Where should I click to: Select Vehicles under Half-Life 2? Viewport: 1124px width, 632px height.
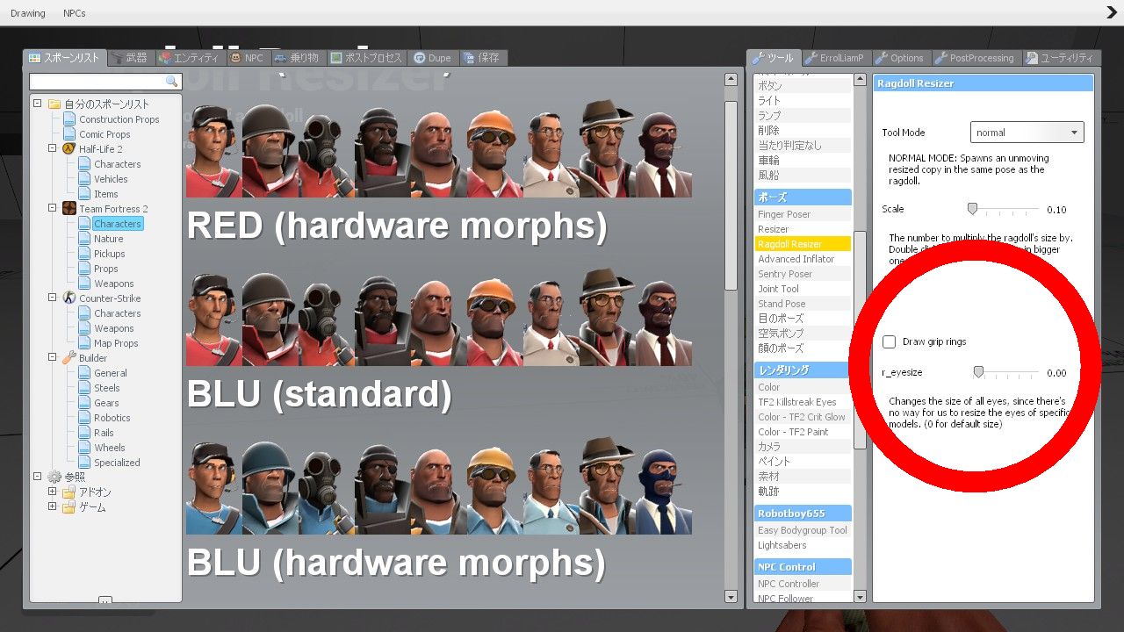point(111,179)
